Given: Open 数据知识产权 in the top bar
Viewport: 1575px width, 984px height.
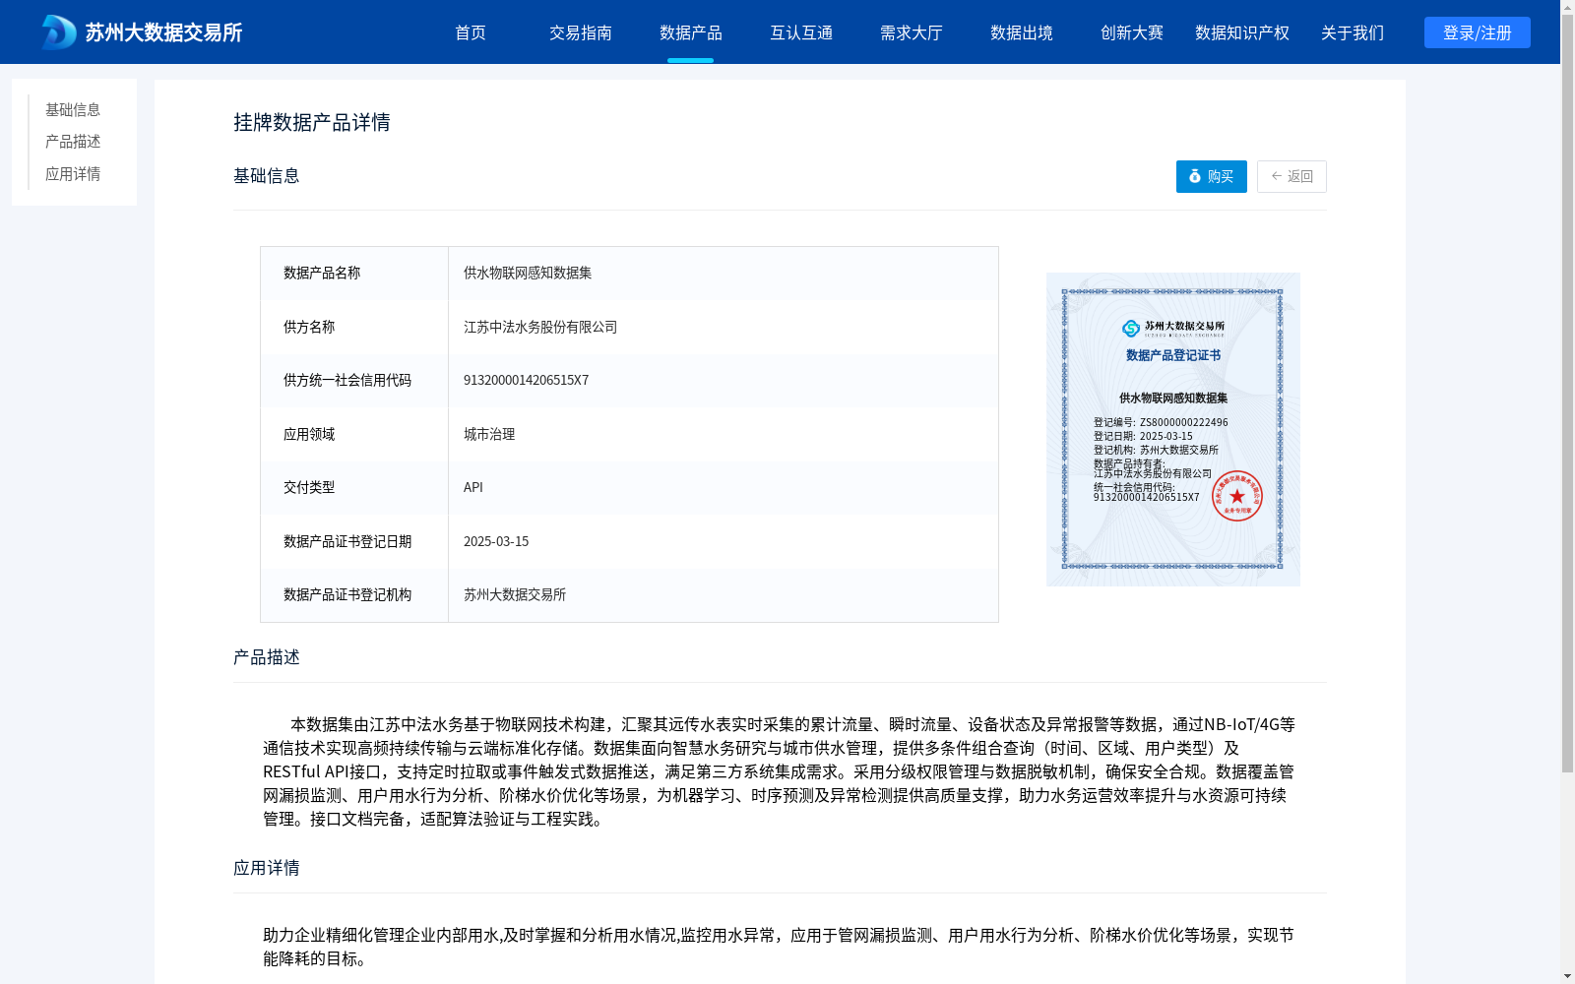Looking at the screenshot, I should (1242, 32).
